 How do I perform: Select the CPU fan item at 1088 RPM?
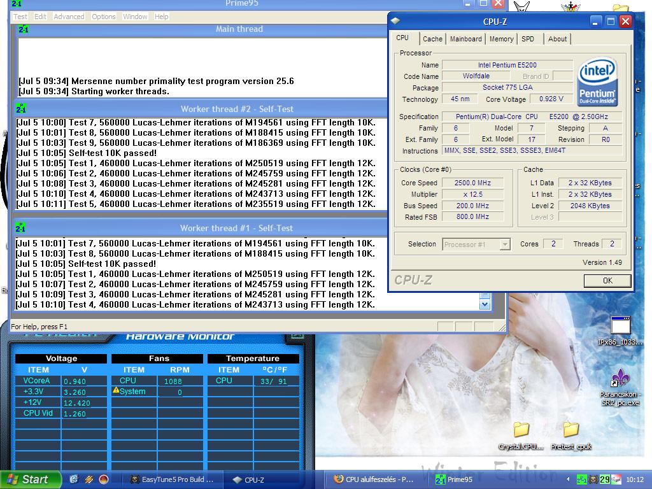(157, 381)
